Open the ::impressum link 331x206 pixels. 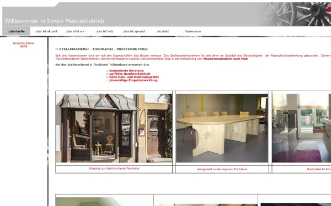point(191,31)
